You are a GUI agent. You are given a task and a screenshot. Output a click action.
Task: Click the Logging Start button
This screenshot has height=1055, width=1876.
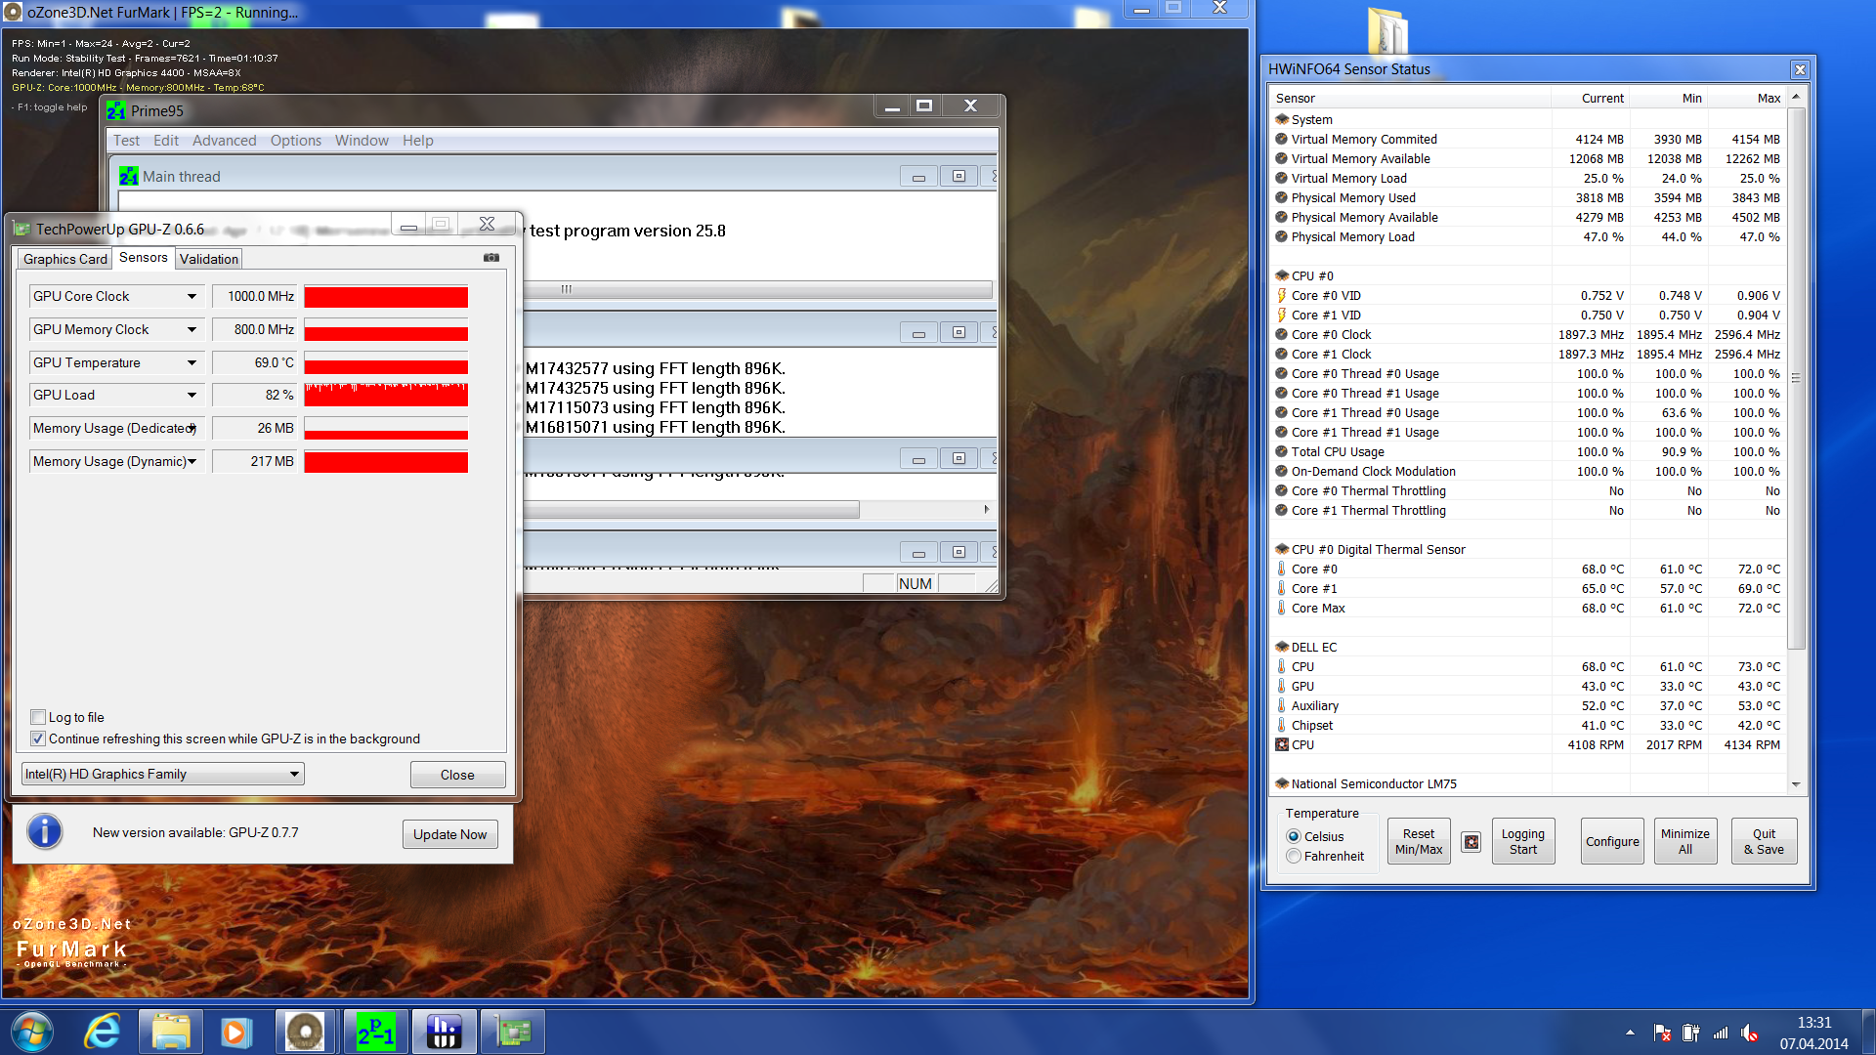1523,841
